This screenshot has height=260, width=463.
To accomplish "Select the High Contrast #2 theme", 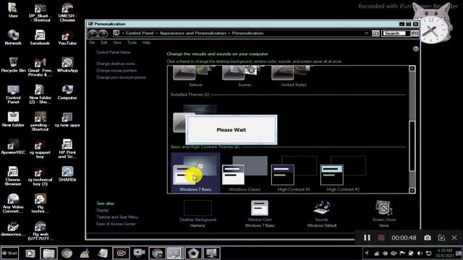I will tap(343, 174).
